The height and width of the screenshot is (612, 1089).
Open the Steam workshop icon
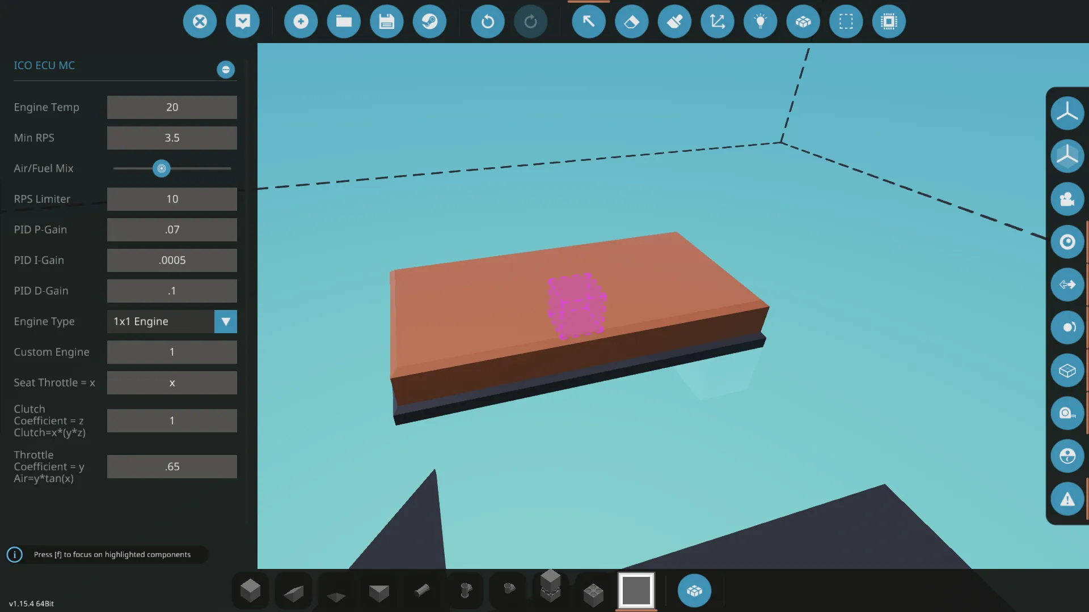pos(429,22)
